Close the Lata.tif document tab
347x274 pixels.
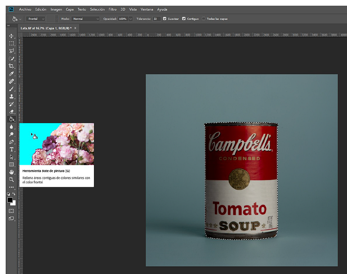point(75,28)
